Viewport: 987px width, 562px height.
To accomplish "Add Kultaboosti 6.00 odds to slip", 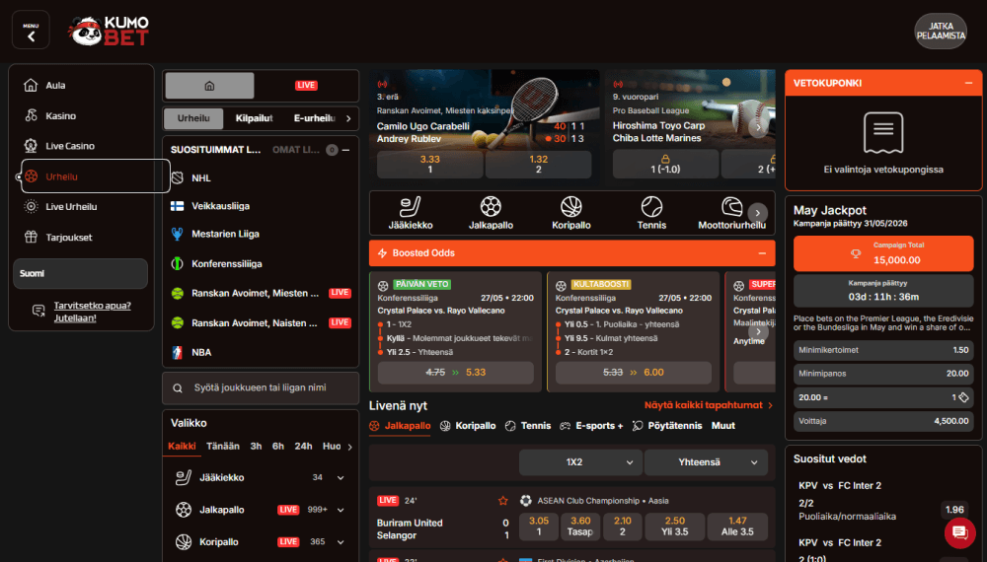I will [634, 372].
